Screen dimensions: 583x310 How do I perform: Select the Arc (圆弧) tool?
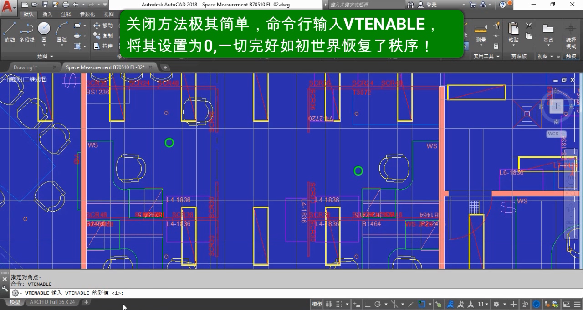click(x=61, y=28)
